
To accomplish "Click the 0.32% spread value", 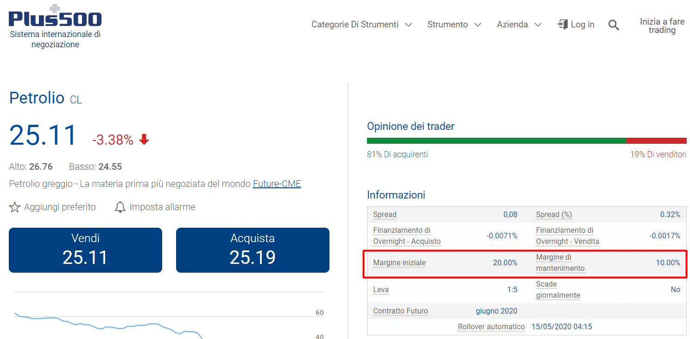I will [670, 215].
